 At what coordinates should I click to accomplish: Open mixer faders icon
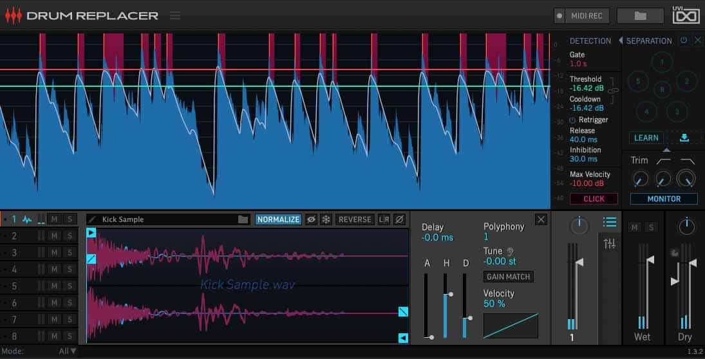pos(609,244)
